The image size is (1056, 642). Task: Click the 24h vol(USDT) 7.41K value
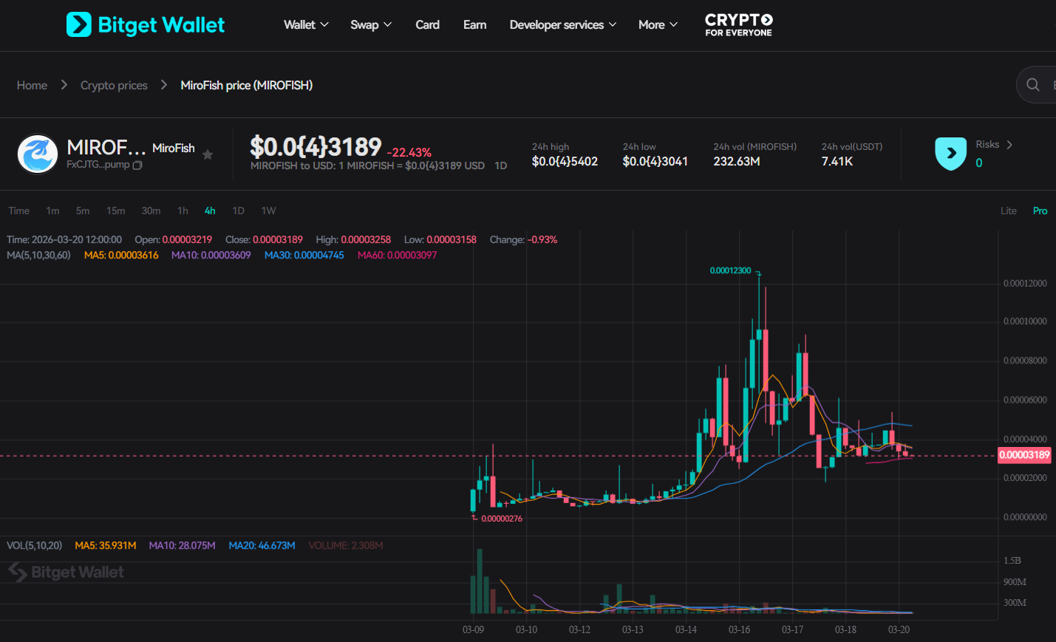[x=837, y=161]
